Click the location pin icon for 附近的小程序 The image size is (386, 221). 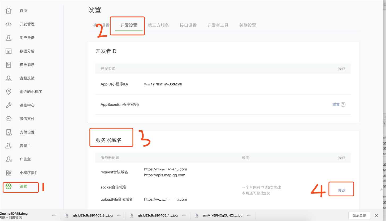(8, 92)
